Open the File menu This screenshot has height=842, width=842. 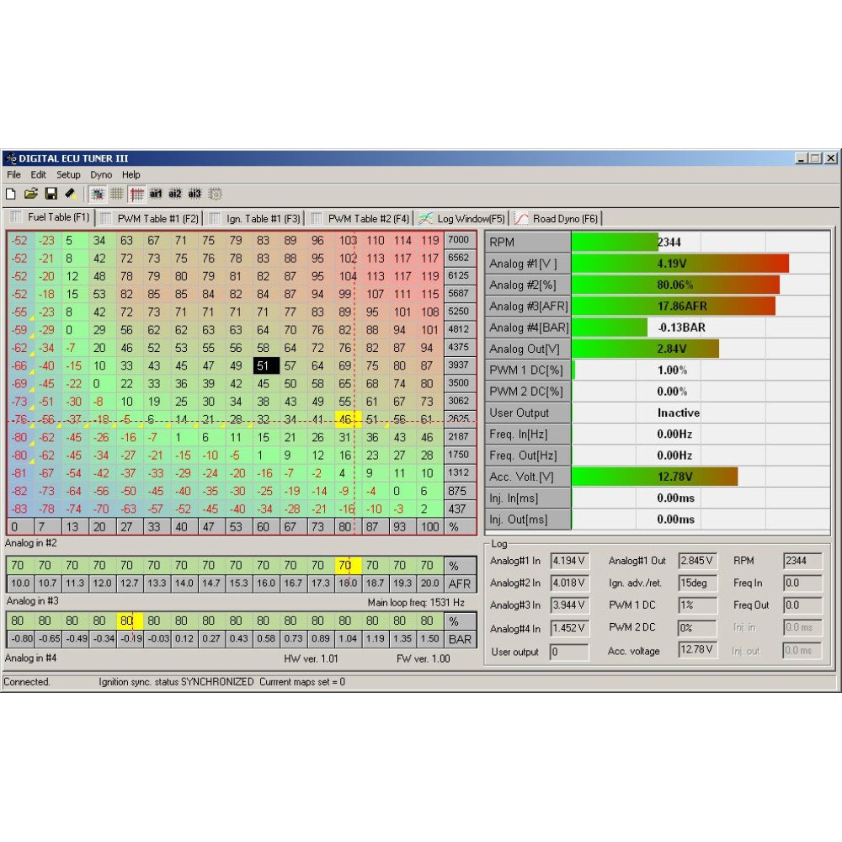point(13,175)
